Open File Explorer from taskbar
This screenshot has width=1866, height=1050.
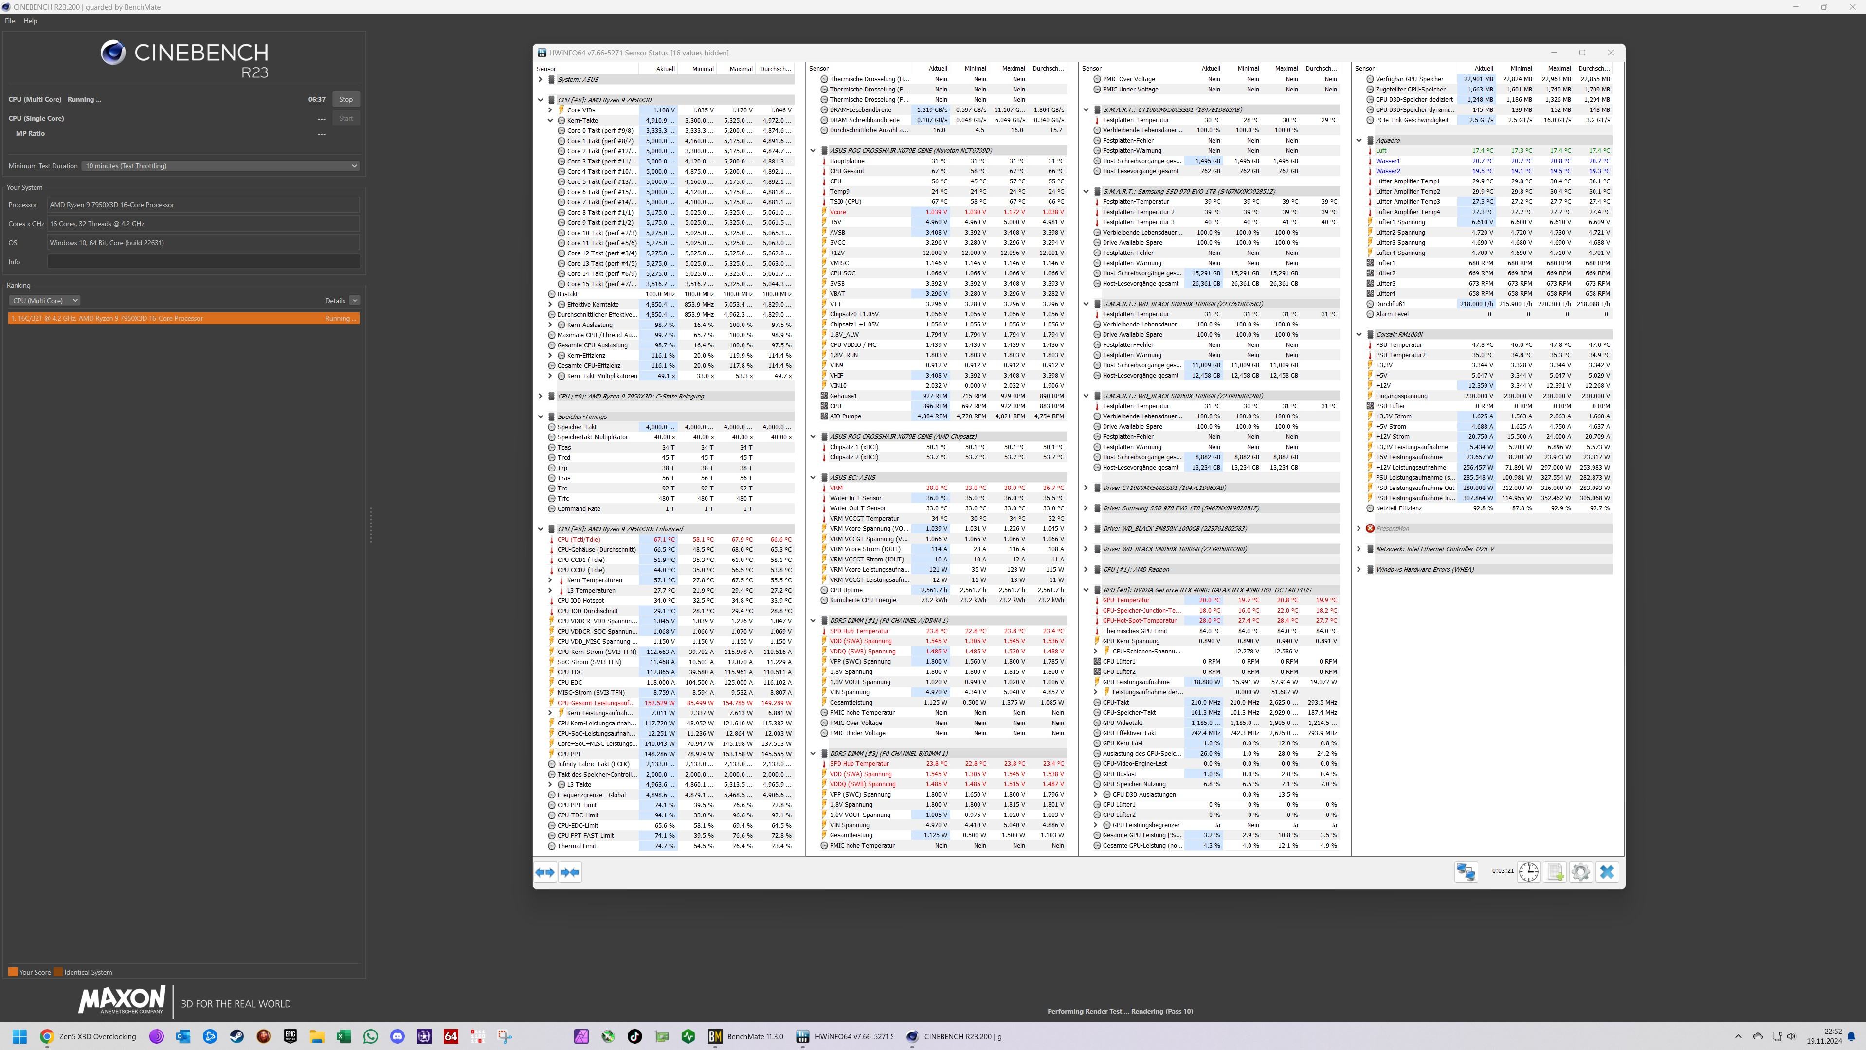pos(317,1036)
